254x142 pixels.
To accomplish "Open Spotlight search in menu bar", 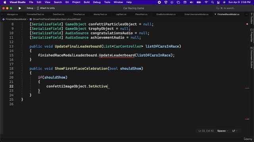I will [212, 2].
